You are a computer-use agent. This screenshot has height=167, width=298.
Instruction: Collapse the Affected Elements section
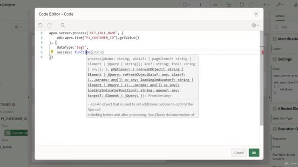pyautogui.click(x=274, y=109)
